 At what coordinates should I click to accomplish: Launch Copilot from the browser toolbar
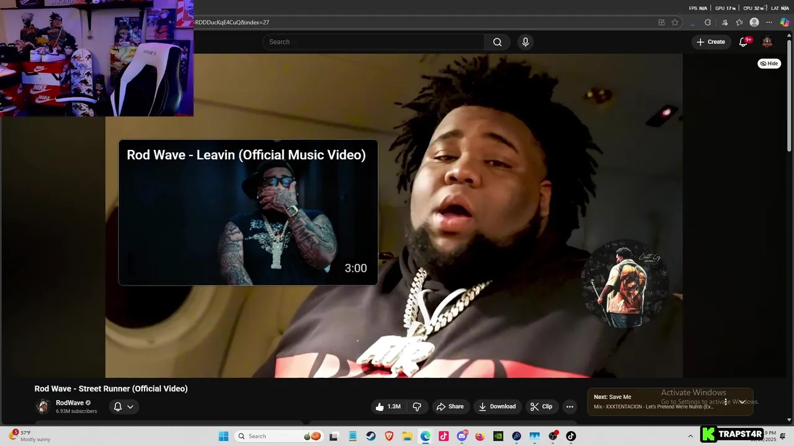click(785, 22)
